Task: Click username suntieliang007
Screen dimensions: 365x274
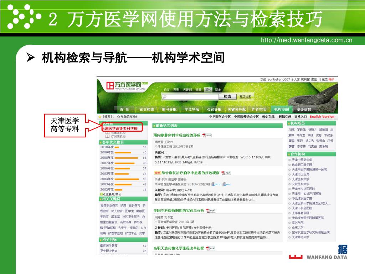Action: tap(279, 80)
